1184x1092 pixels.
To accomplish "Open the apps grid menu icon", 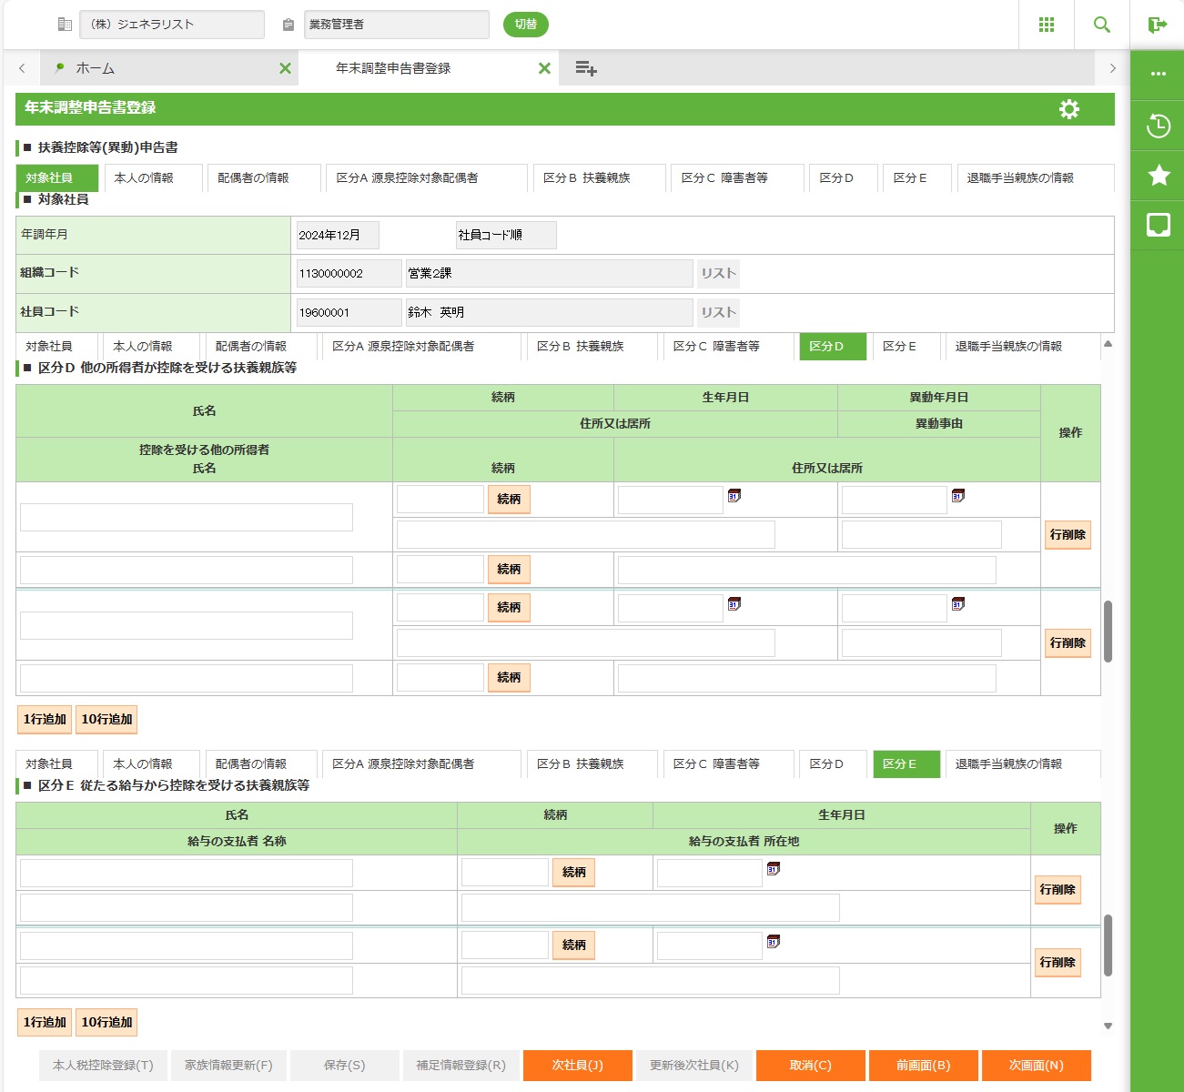I will pyautogui.click(x=1047, y=25).
